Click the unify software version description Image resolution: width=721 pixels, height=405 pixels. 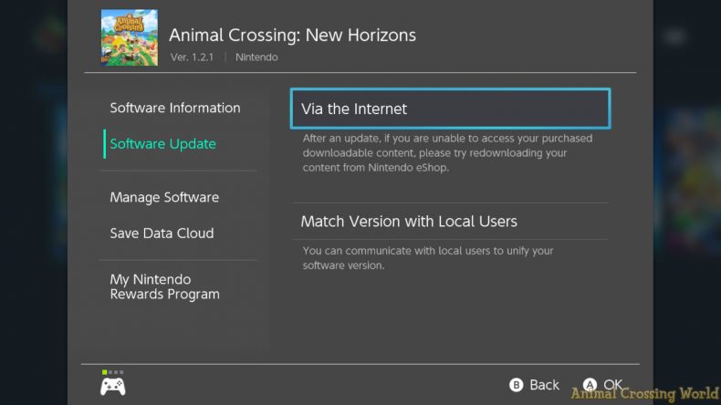click(x=428, y=258)
